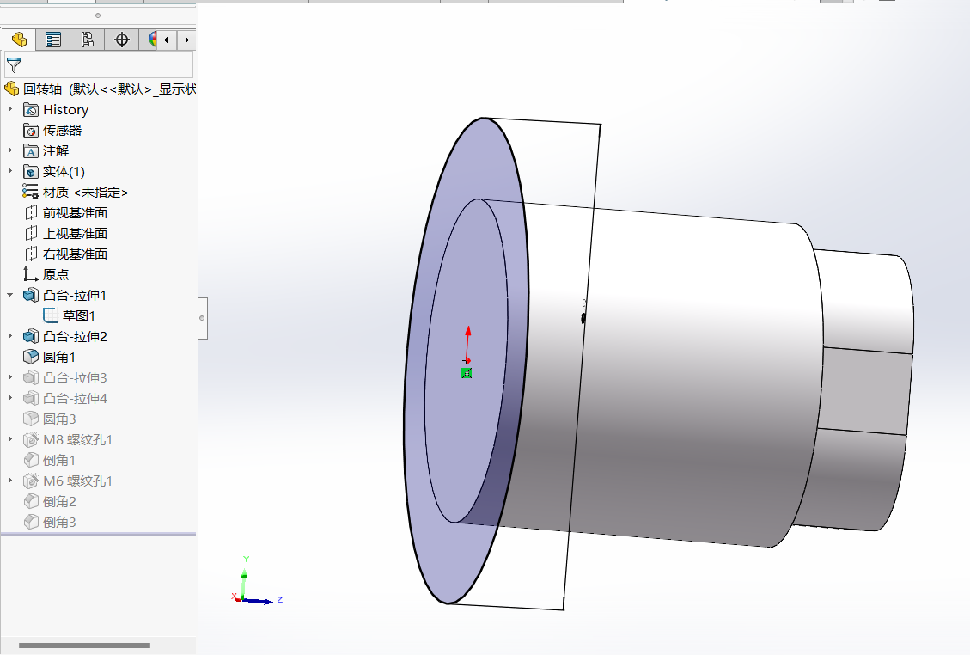Screen dimensions: 970x655
Task: Select the 圆角1 fillet icon
Action: pyautogui.click(x=30, y=358)
